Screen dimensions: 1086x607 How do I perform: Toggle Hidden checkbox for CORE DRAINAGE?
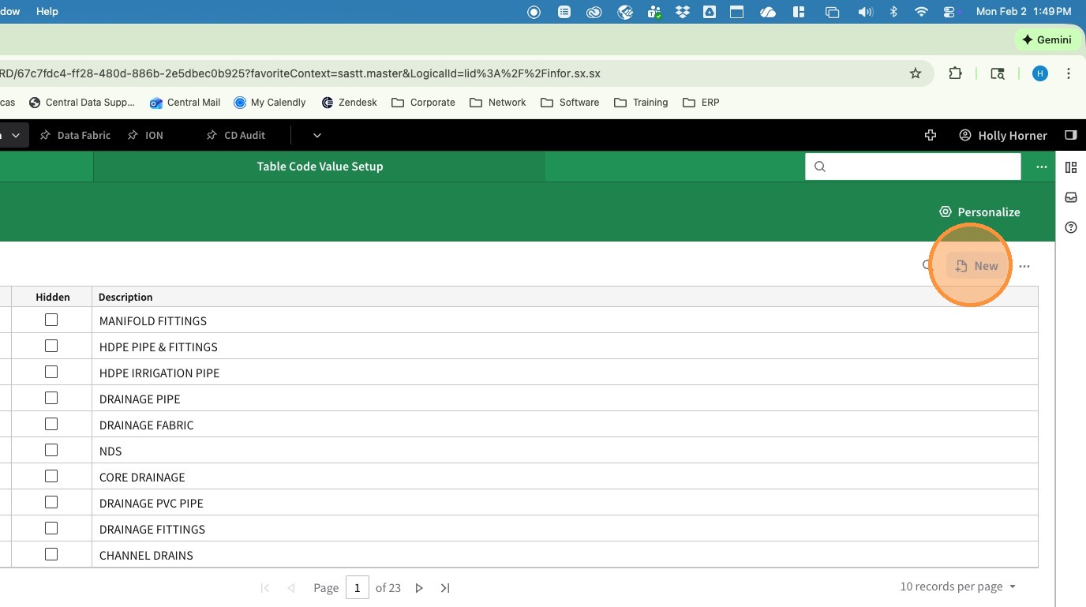pos(51,476)
